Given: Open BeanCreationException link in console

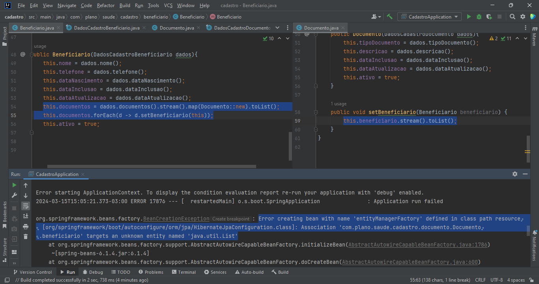Looking at the screenshot, I should coord(176,219).
